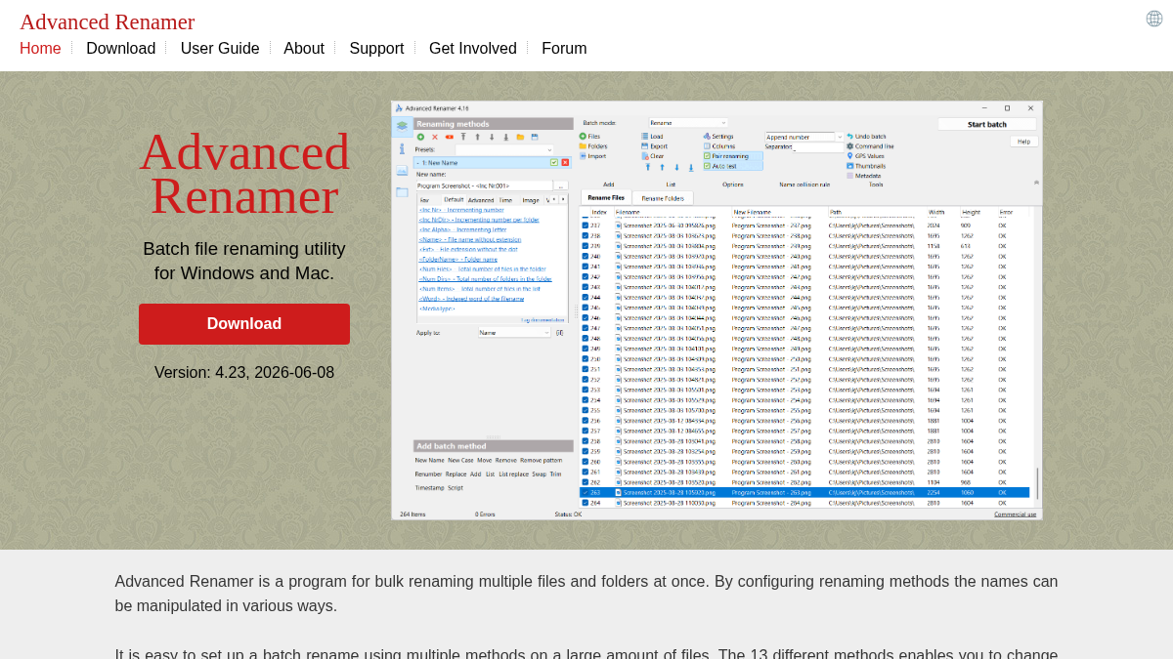
Task: Uncheck file row 256 checkbox
Action: click(x=586, y=420)
